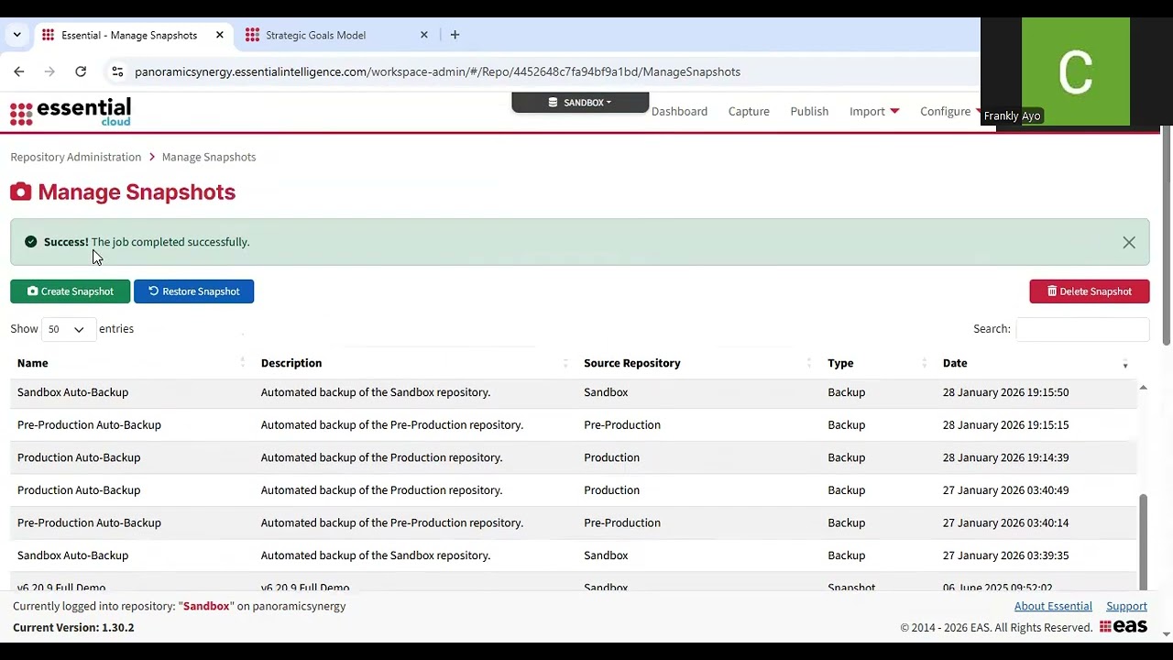Screen dimensions: 1173x660
Task: Select Pre-Production Auto-Backup dated 28 January 19:15:15
Action: (x=573, y=424)
